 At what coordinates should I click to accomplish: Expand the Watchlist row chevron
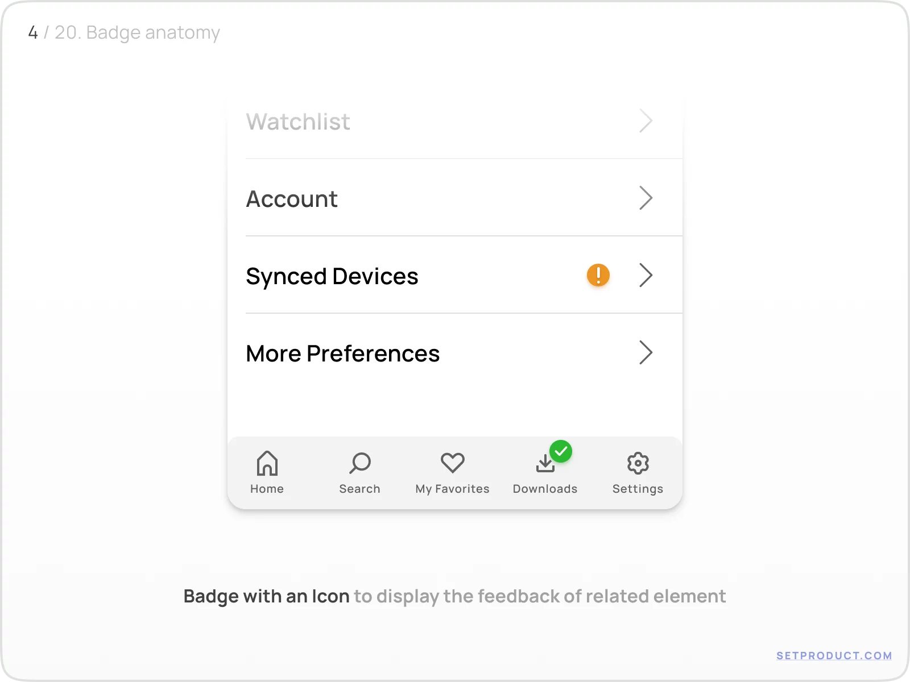(646, 121)
